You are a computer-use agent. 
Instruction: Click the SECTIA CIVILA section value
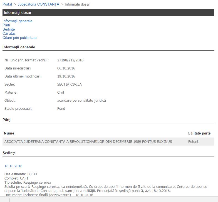pyautogui.click(x=70, y=84)
